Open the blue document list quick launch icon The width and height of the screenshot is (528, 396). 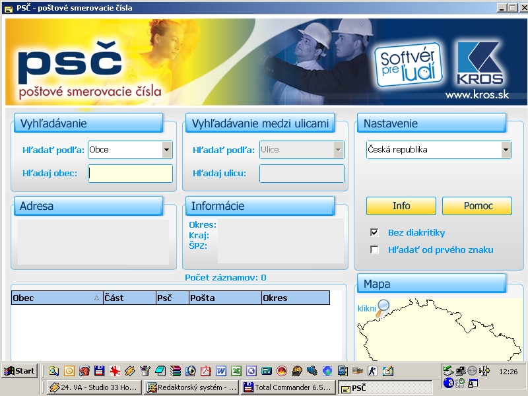pyautogui.click(x=343, y=371)
